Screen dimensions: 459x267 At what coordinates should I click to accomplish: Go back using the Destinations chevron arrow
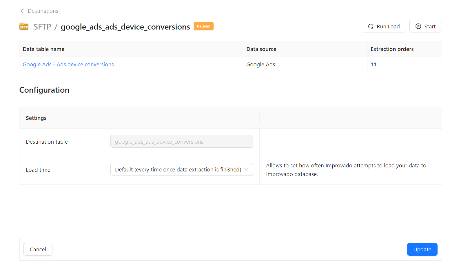pyautogui.click(x=22, y=11)
